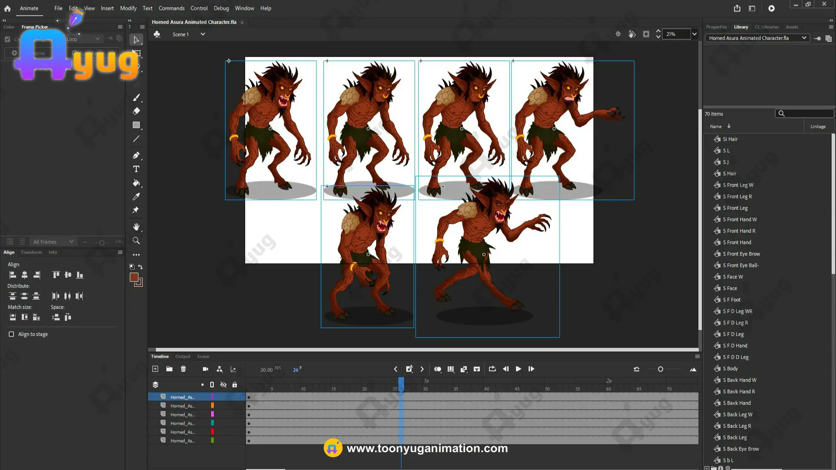
Task: Open the Modify menu
Action: click(x=128, y=8)
